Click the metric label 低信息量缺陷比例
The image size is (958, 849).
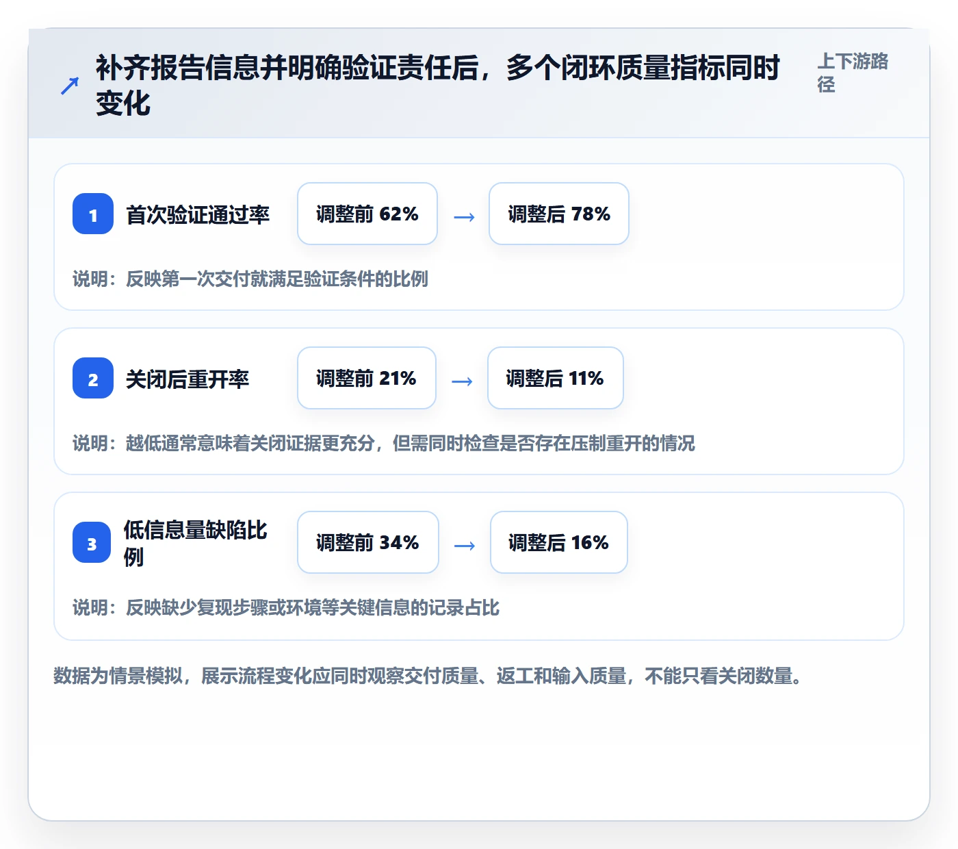click(x=195, y=543)
